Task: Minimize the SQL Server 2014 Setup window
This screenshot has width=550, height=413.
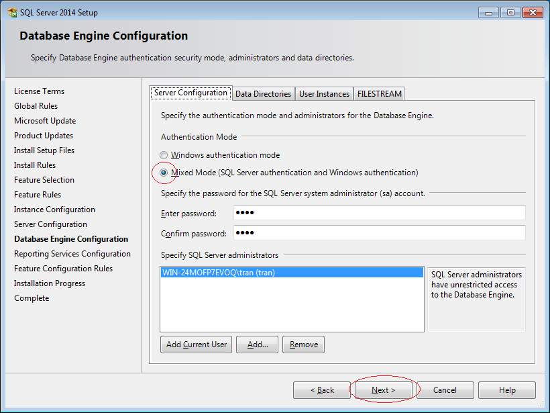Action: click(x=488, y=13)
